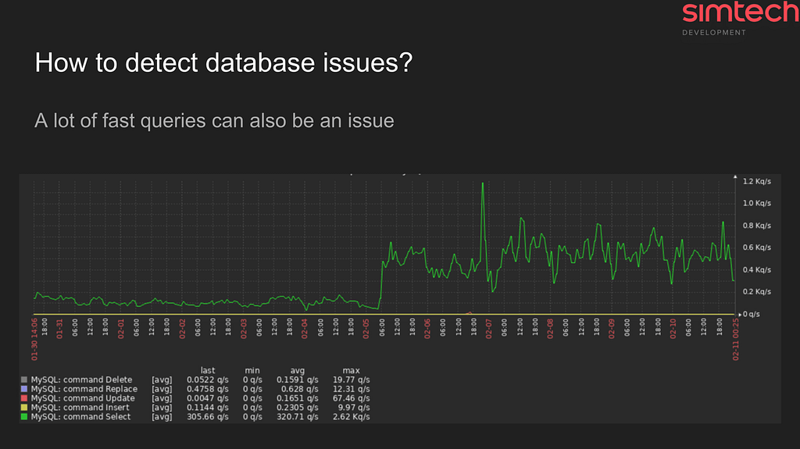
Task: Click the green Select command legend swatch
Action: pos(24,418)
